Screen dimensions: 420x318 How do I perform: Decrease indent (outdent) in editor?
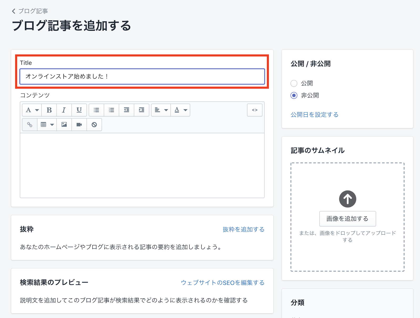(x=127, y=110)
